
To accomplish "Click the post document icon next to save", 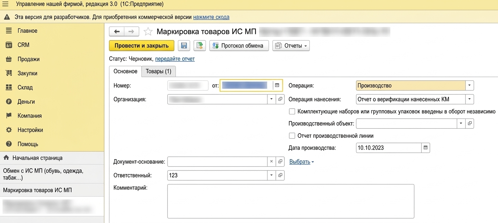I will (x=200, y=46).
